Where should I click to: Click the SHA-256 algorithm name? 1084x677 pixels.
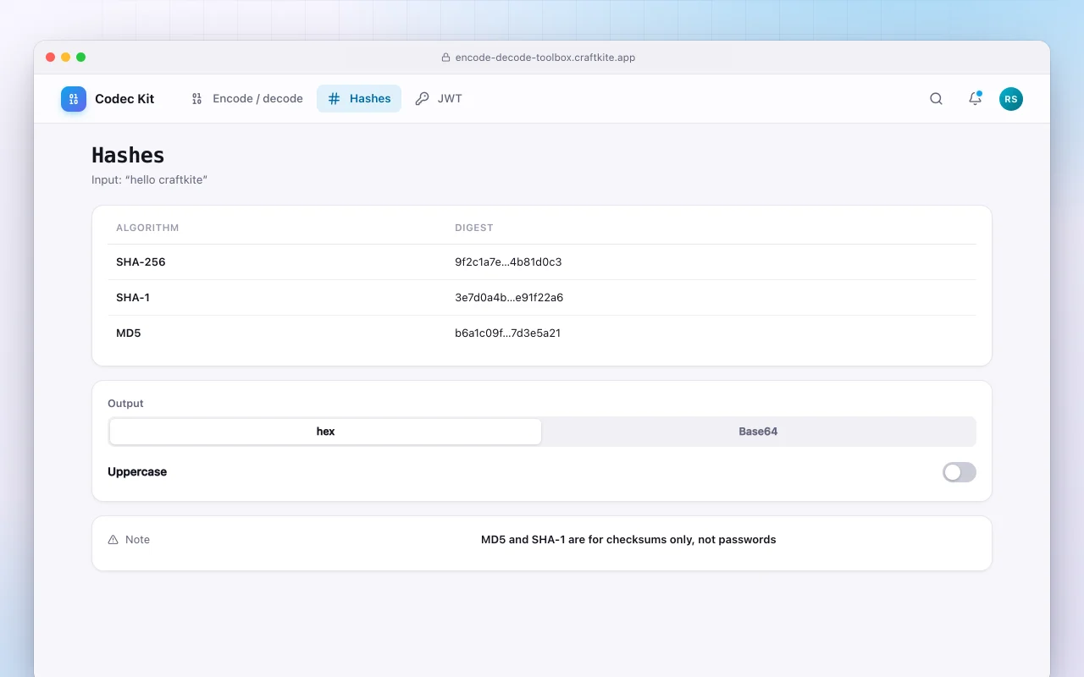141,262
